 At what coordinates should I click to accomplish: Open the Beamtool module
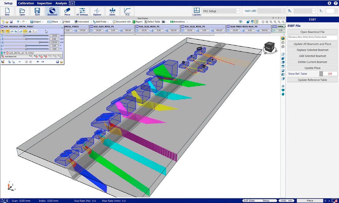(52, 11)
